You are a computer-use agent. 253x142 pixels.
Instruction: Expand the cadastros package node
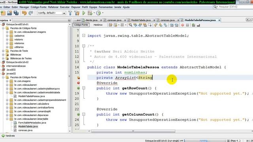click(7, 36)
